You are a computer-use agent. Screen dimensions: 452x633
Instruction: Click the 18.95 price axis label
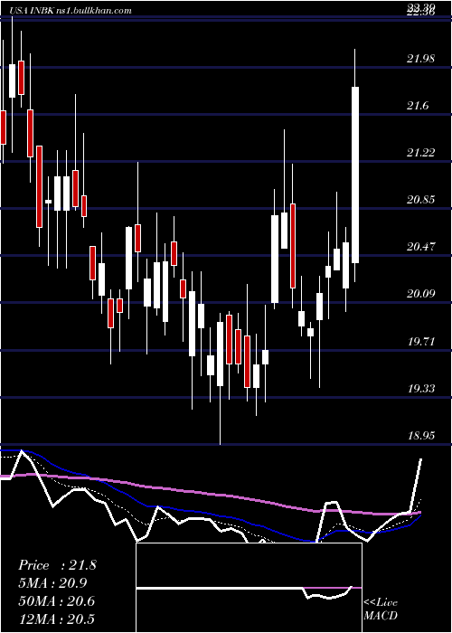click(x=421, y=436)
